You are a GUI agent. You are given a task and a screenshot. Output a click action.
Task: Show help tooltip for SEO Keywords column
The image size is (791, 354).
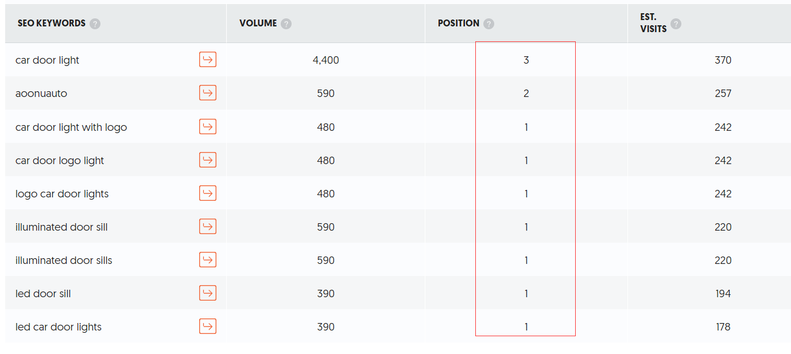click(x=95, y=24)
